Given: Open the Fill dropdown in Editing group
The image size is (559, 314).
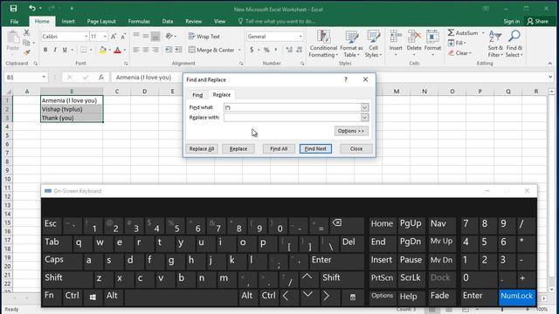Looking at the screenshot, I should 458,43.
